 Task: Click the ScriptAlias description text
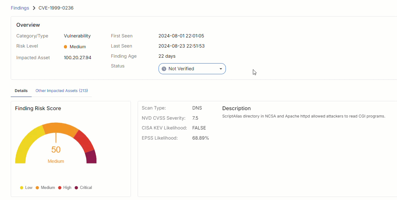(303, 116)
